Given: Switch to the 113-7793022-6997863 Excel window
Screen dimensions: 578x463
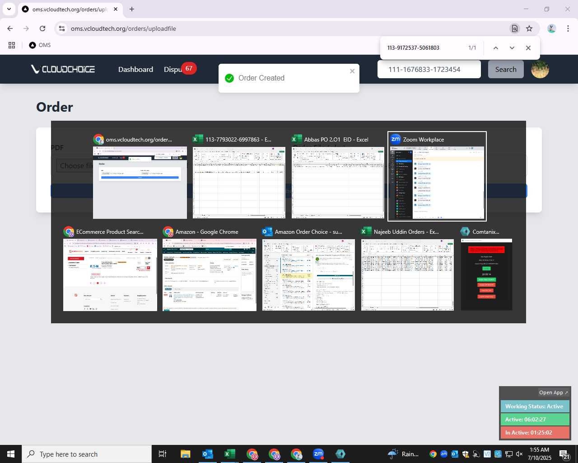Looking at the screenshot, I should (x=239, y=177).
